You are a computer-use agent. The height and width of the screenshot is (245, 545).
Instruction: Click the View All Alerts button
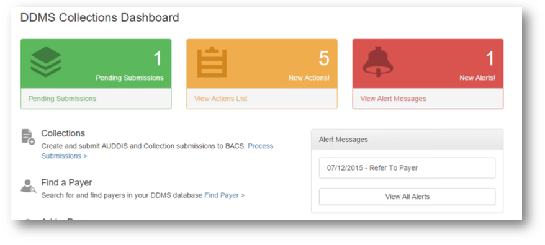point(407,197)
